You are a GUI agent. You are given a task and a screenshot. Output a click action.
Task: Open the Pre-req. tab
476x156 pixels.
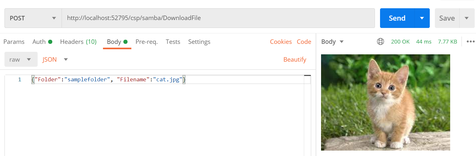pyautogui.click(x=146, y=42)
